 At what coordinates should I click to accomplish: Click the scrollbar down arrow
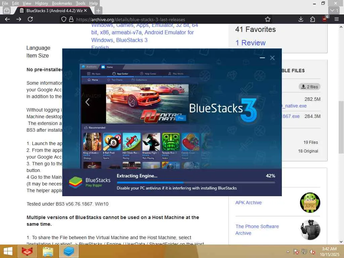click(341, 242)
